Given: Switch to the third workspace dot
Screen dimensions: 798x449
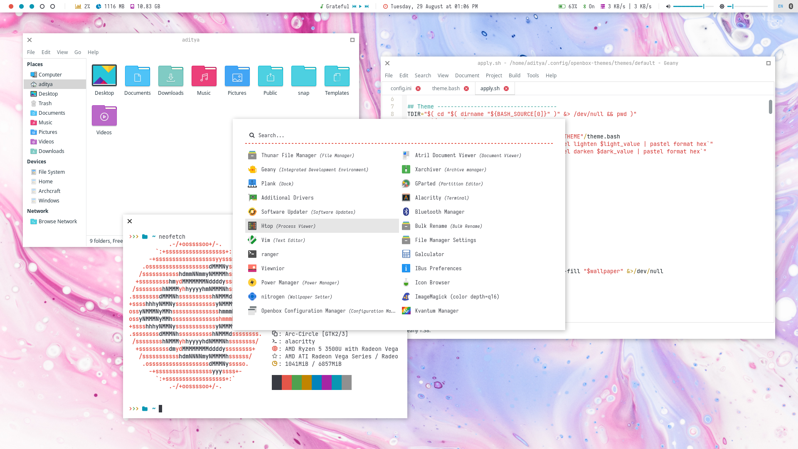Looking at the screenshot, I should click(32, 6).
